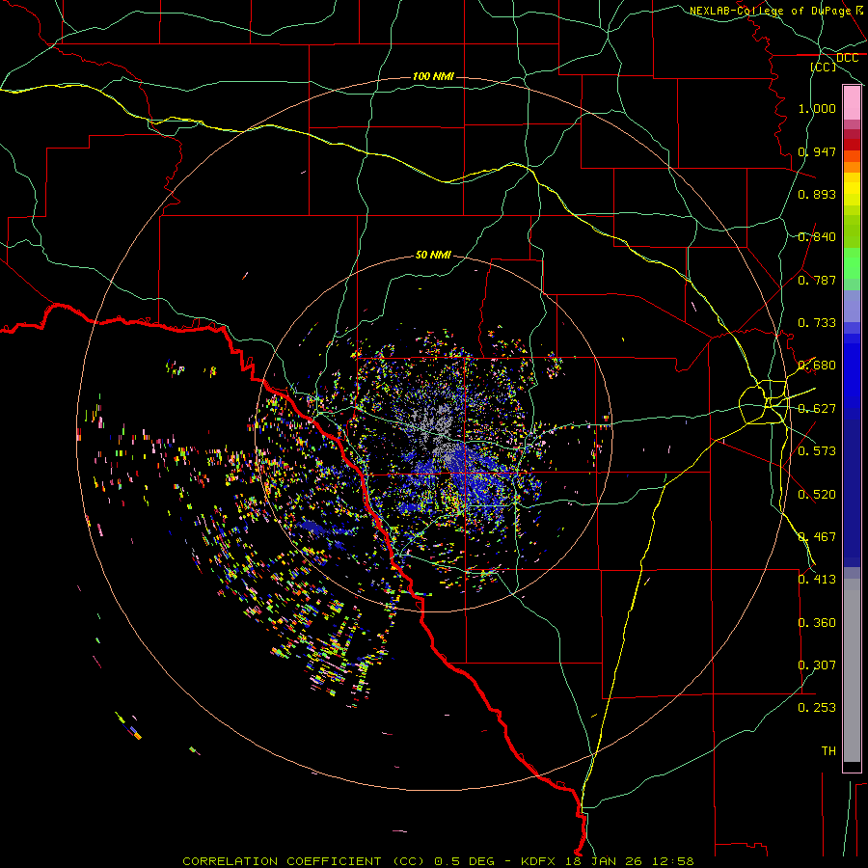
Task: Click the 0.467 color scale value
Action: 817,537
